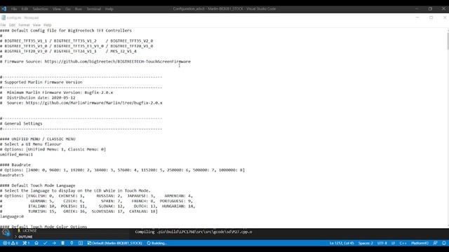Click the Notepad vertical scrollbar thumb

pos(448,41)
